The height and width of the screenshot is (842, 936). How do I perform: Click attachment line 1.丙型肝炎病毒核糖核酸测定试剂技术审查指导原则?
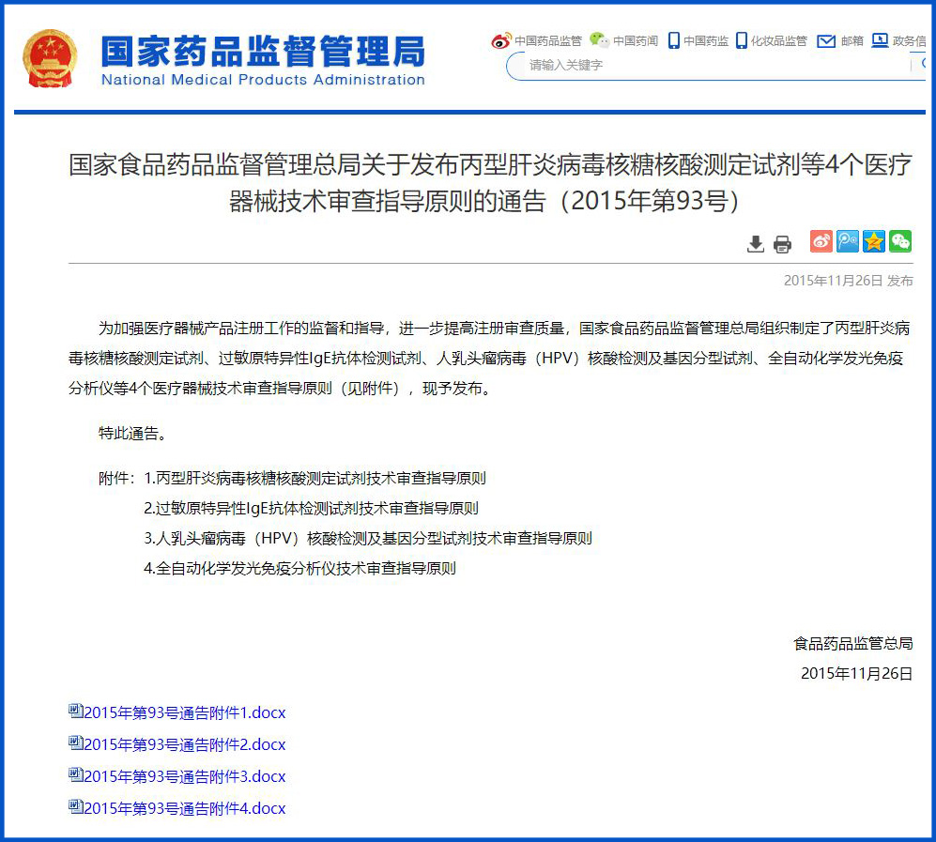pos(315,478)
